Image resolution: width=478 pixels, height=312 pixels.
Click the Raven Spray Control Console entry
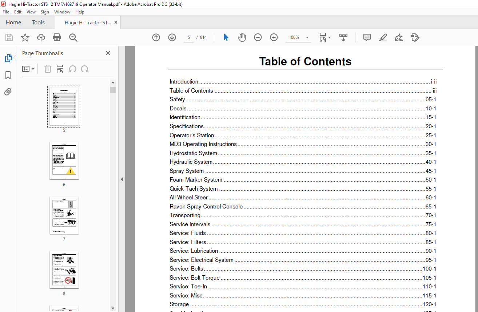303,206
